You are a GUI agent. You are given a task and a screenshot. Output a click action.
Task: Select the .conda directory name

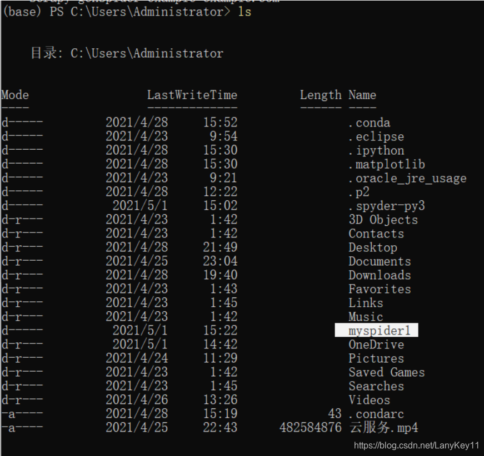click(369, 123)
